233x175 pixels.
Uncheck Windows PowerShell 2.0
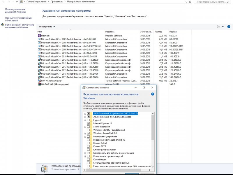pyautogui.click(x=89, y=133)
